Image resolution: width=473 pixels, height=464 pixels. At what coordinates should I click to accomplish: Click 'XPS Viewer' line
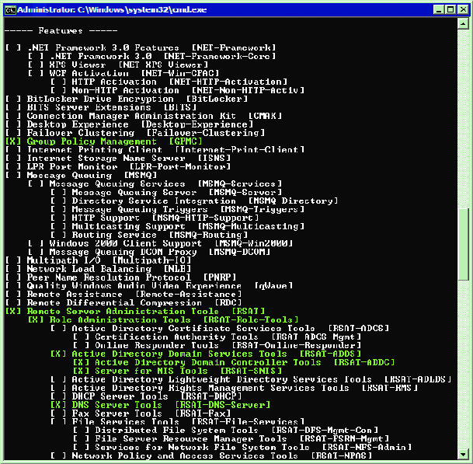point(118,65)
